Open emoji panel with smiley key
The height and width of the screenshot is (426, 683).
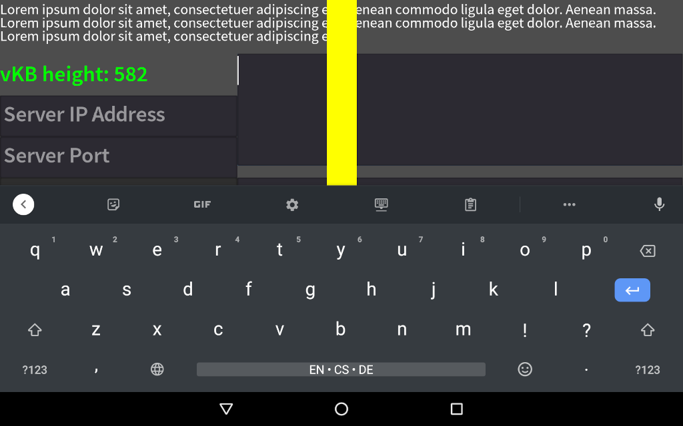pyautogui.click(x=525, y=369)
